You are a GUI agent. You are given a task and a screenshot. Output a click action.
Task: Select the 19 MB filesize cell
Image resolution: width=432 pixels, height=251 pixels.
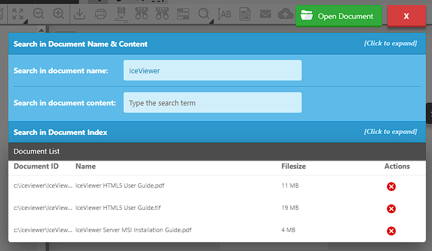tap(290, 208)
